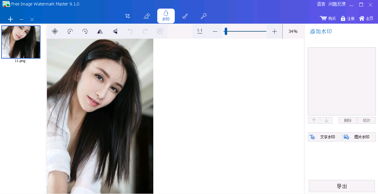Select the crop tool tab
Screen dimensions: 378x194
[128, 16]
